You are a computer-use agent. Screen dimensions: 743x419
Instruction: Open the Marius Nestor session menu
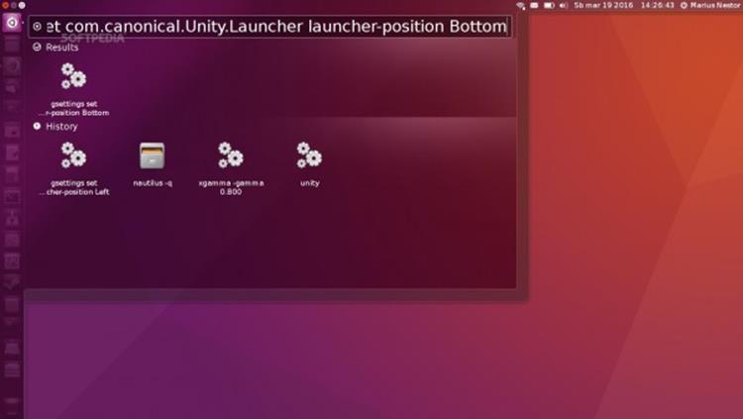[x=711, y=6]
